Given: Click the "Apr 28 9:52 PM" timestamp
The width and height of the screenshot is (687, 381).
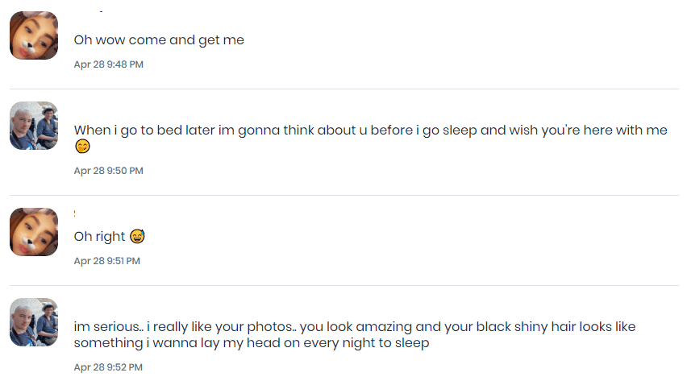Looking at the screenshot, I should coord(108,367).
